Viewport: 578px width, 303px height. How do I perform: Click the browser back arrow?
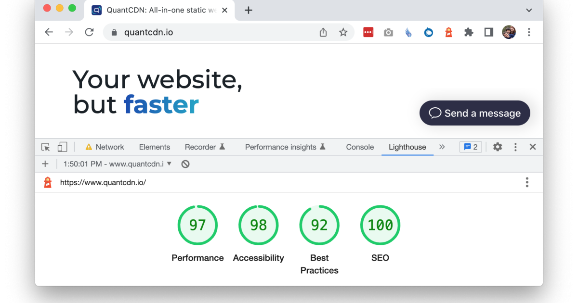point(49,32)
